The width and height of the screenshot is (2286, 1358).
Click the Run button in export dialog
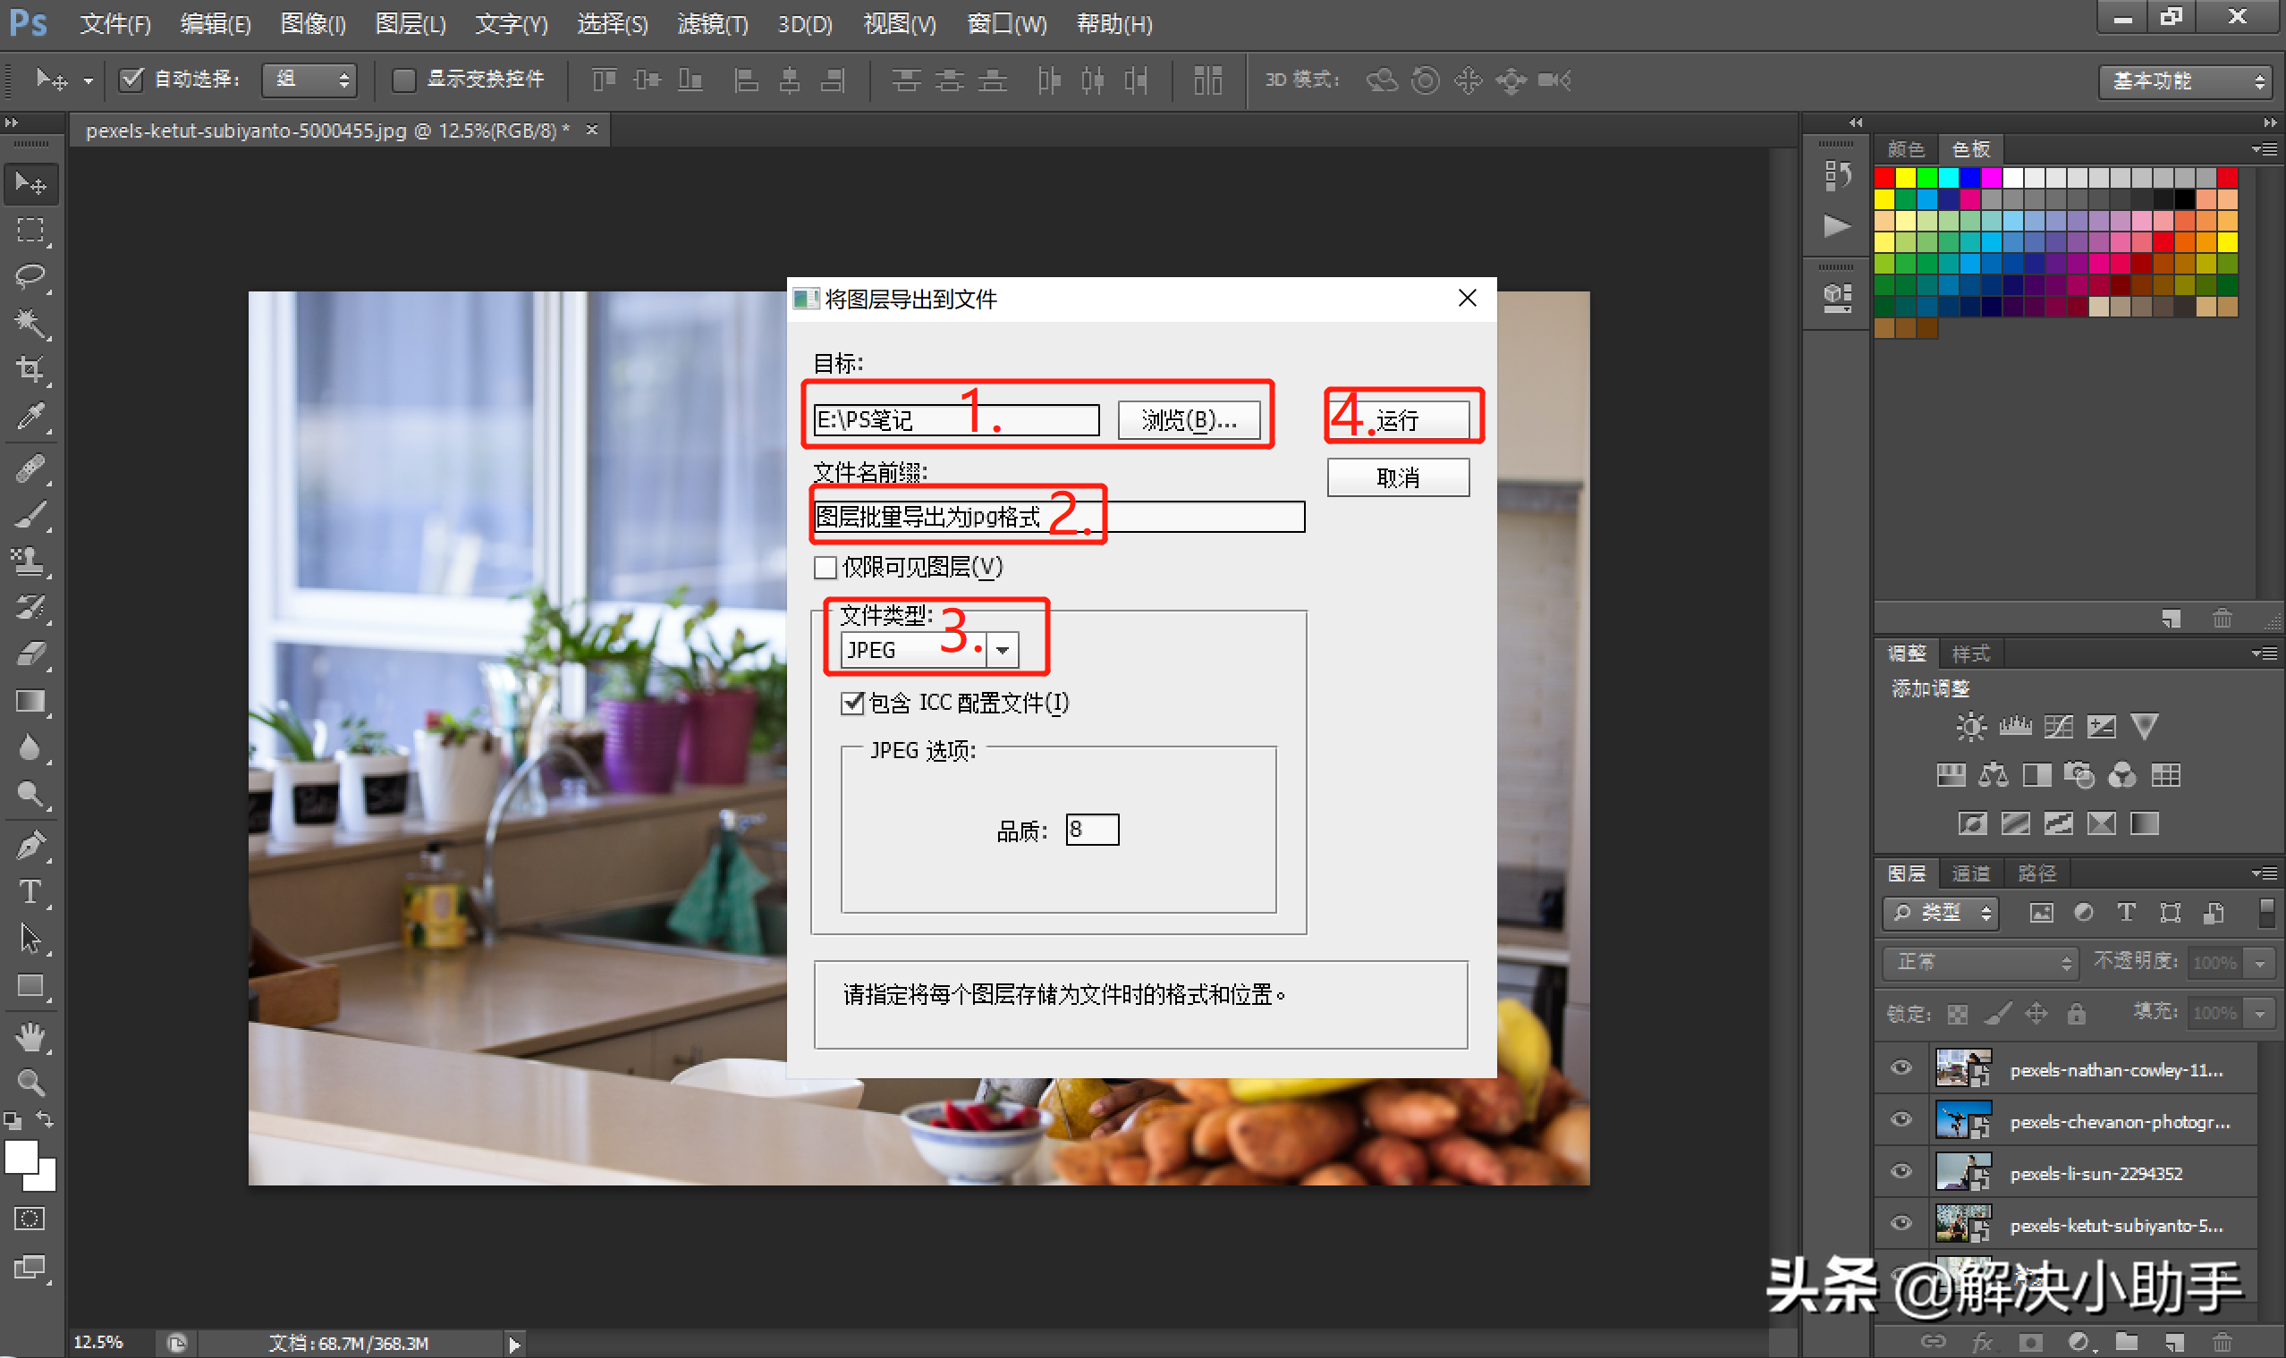[x=1398, y=421]
